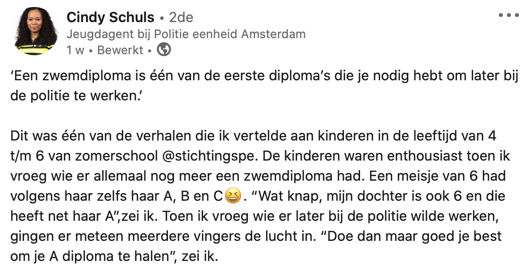Click the 'Bewerkt' edited label

[x=120, y=50]
